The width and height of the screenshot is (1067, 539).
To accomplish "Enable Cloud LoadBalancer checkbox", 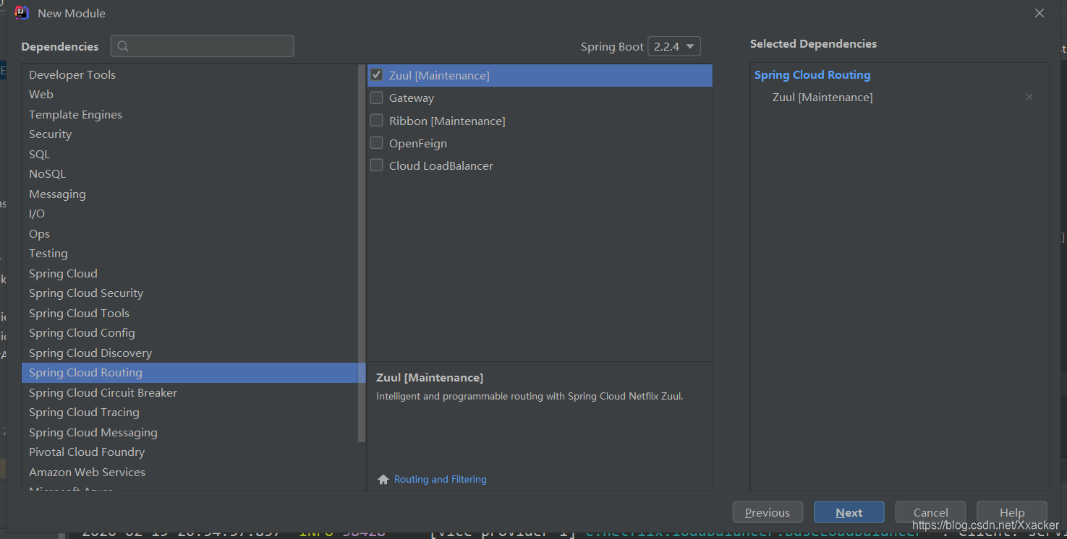I will tap(376, 165).
